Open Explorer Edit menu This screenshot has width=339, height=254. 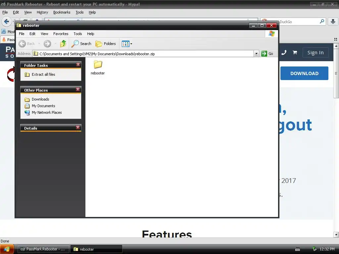32,34
